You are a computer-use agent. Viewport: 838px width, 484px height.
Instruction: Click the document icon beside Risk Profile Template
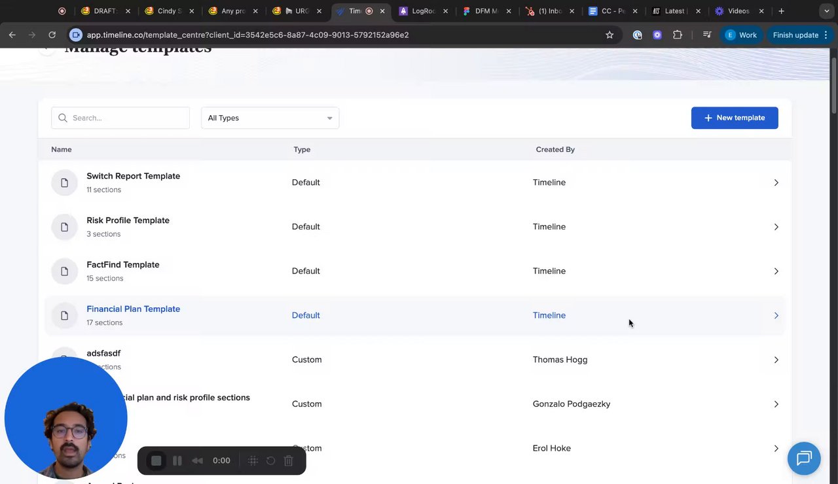(64, 227)
